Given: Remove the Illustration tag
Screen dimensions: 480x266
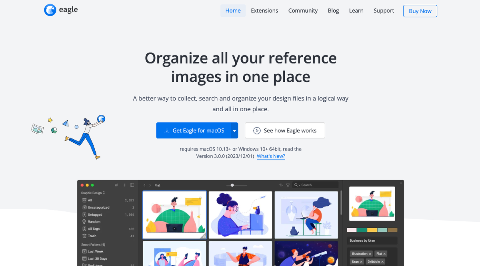Looking at the screenshot, I should [370, 254].
